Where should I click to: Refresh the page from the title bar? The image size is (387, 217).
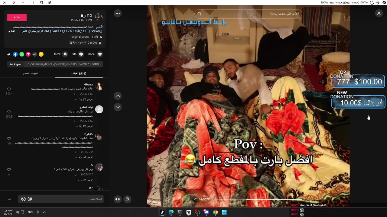click(x=372, y=3)
